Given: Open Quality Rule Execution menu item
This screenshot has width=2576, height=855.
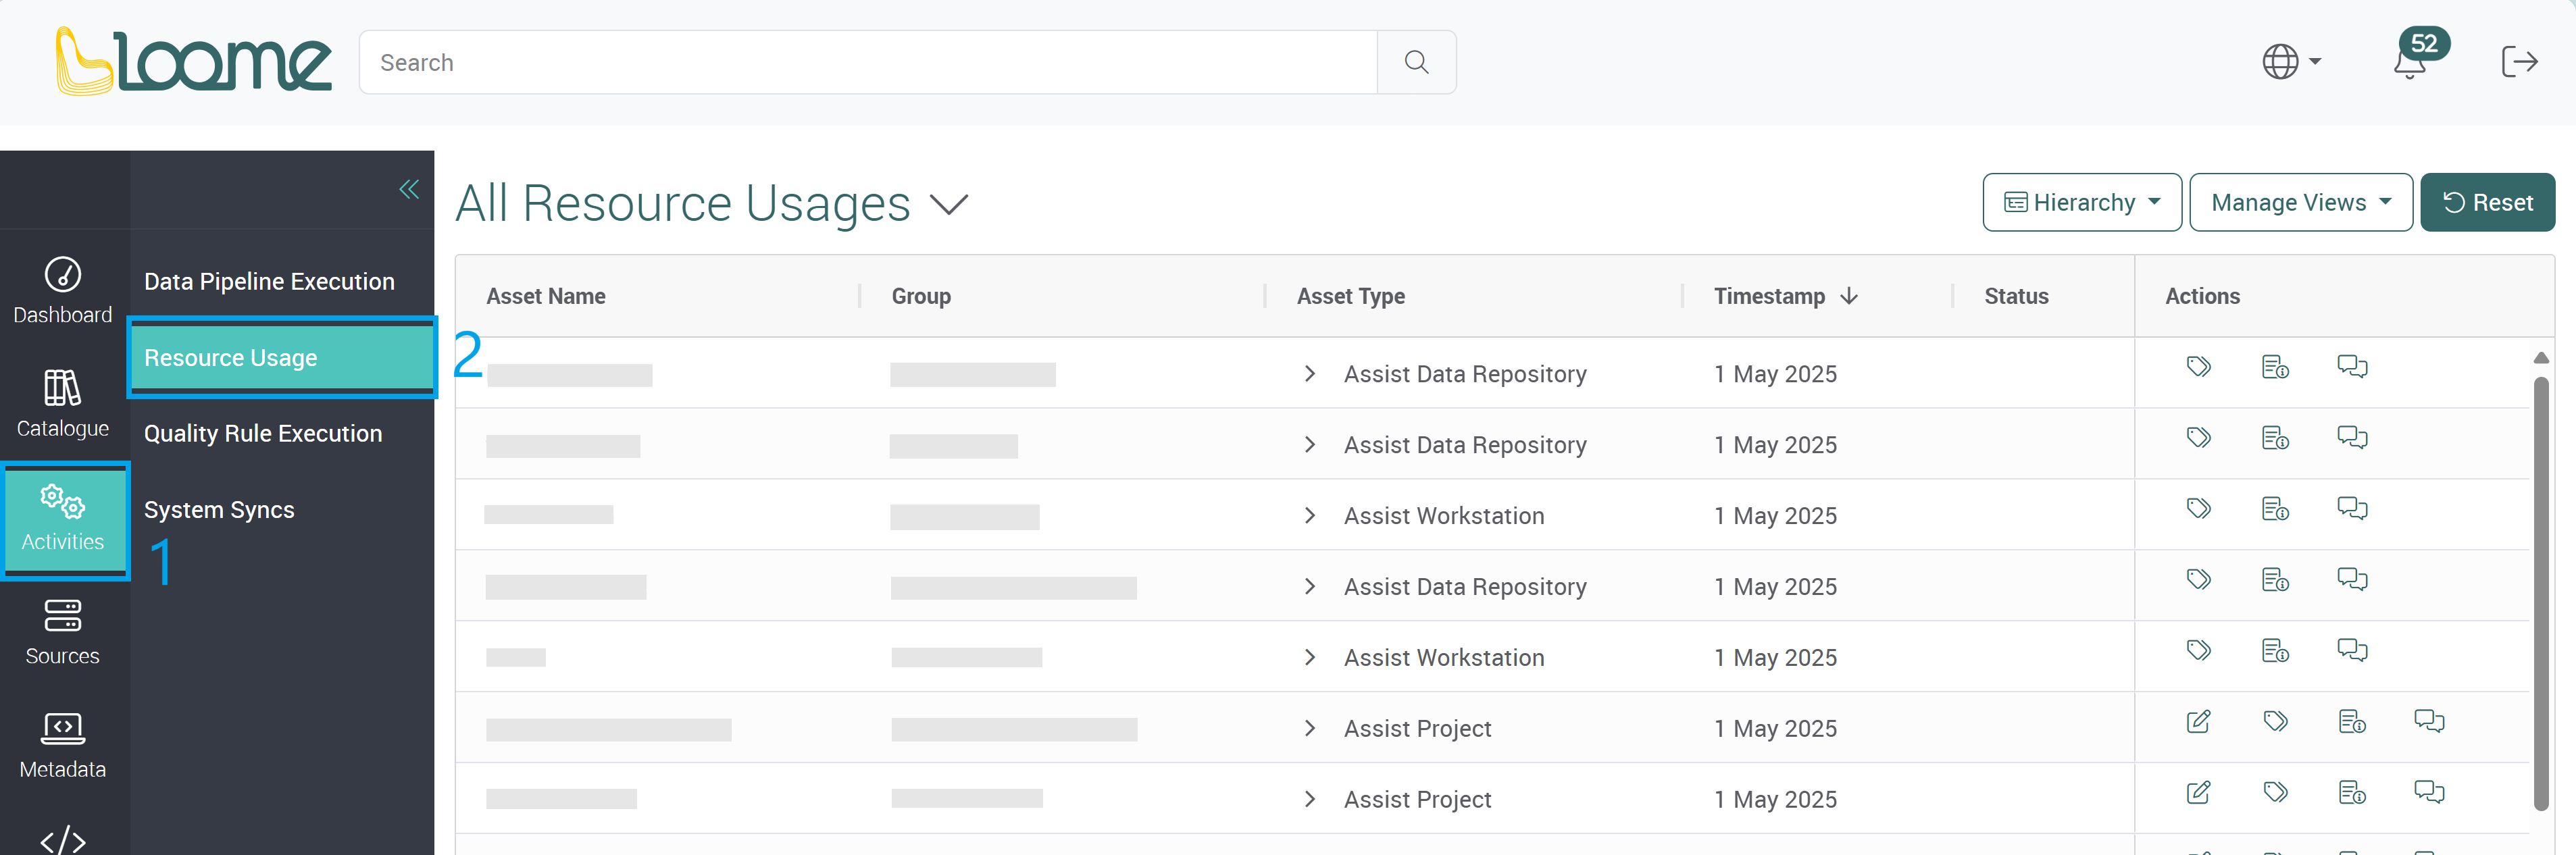Looking at the screenshot, I should (263, 434).
